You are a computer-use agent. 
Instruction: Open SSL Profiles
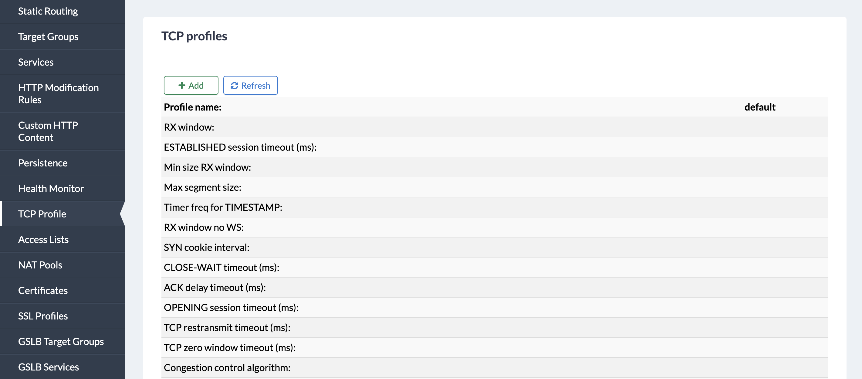pyautogui.click(x=43, y=316)
